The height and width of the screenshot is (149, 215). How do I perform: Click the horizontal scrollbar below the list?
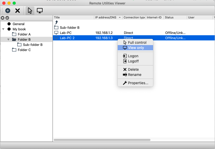coord(102,140)
